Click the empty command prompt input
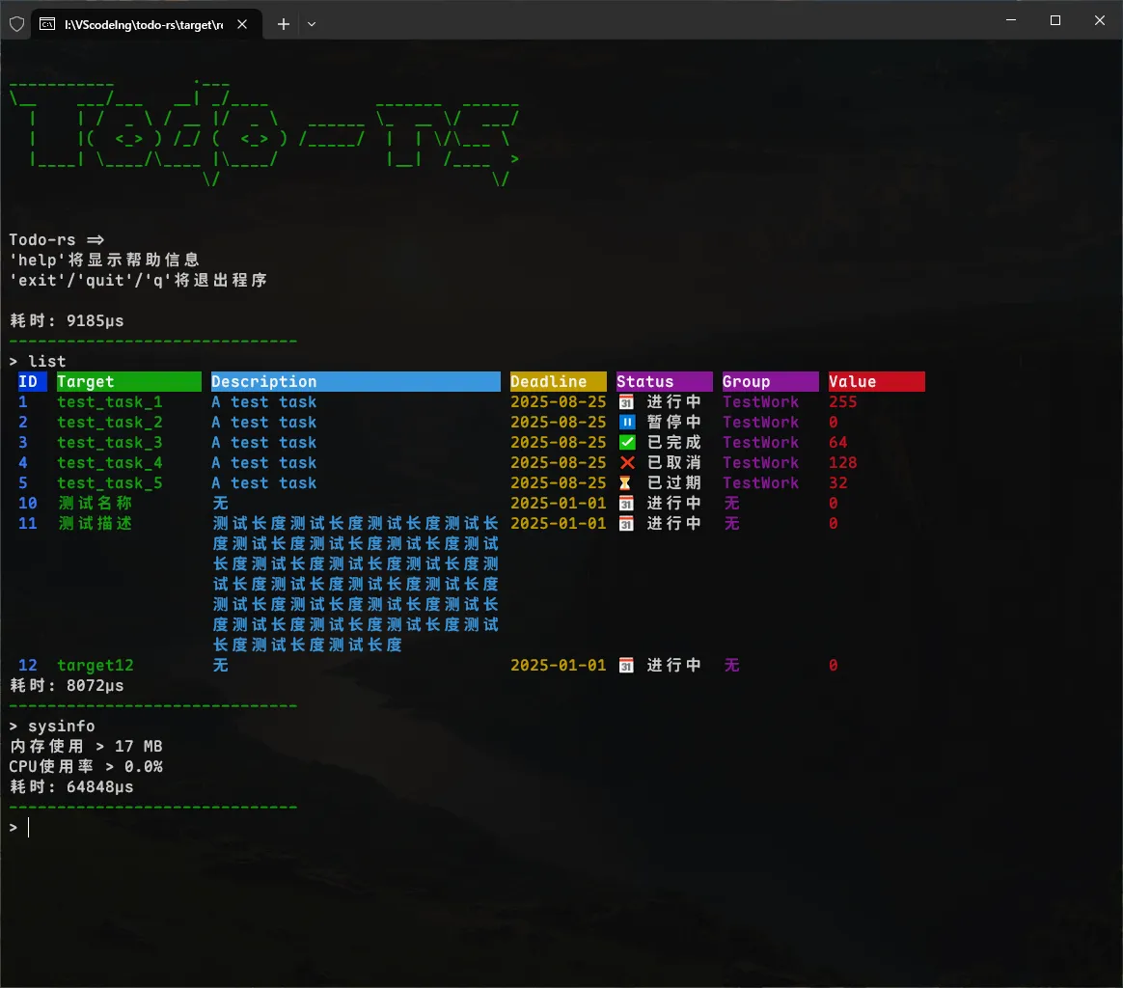1123x988 pixels. coord(29,828)
